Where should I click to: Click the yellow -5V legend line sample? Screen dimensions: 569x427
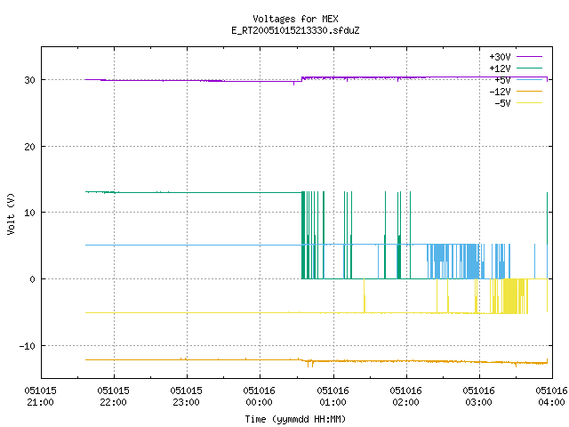(x=529, y=103)
